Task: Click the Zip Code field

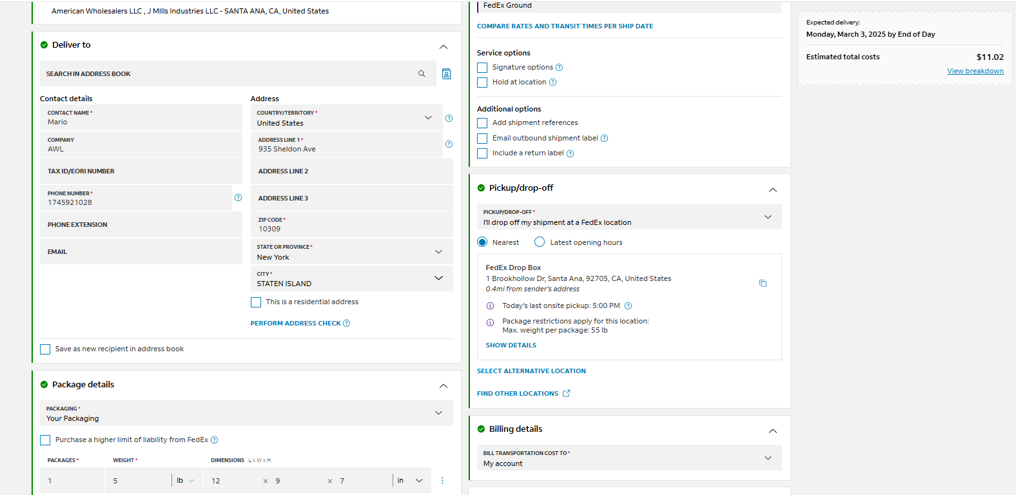Action: [352, 224]
